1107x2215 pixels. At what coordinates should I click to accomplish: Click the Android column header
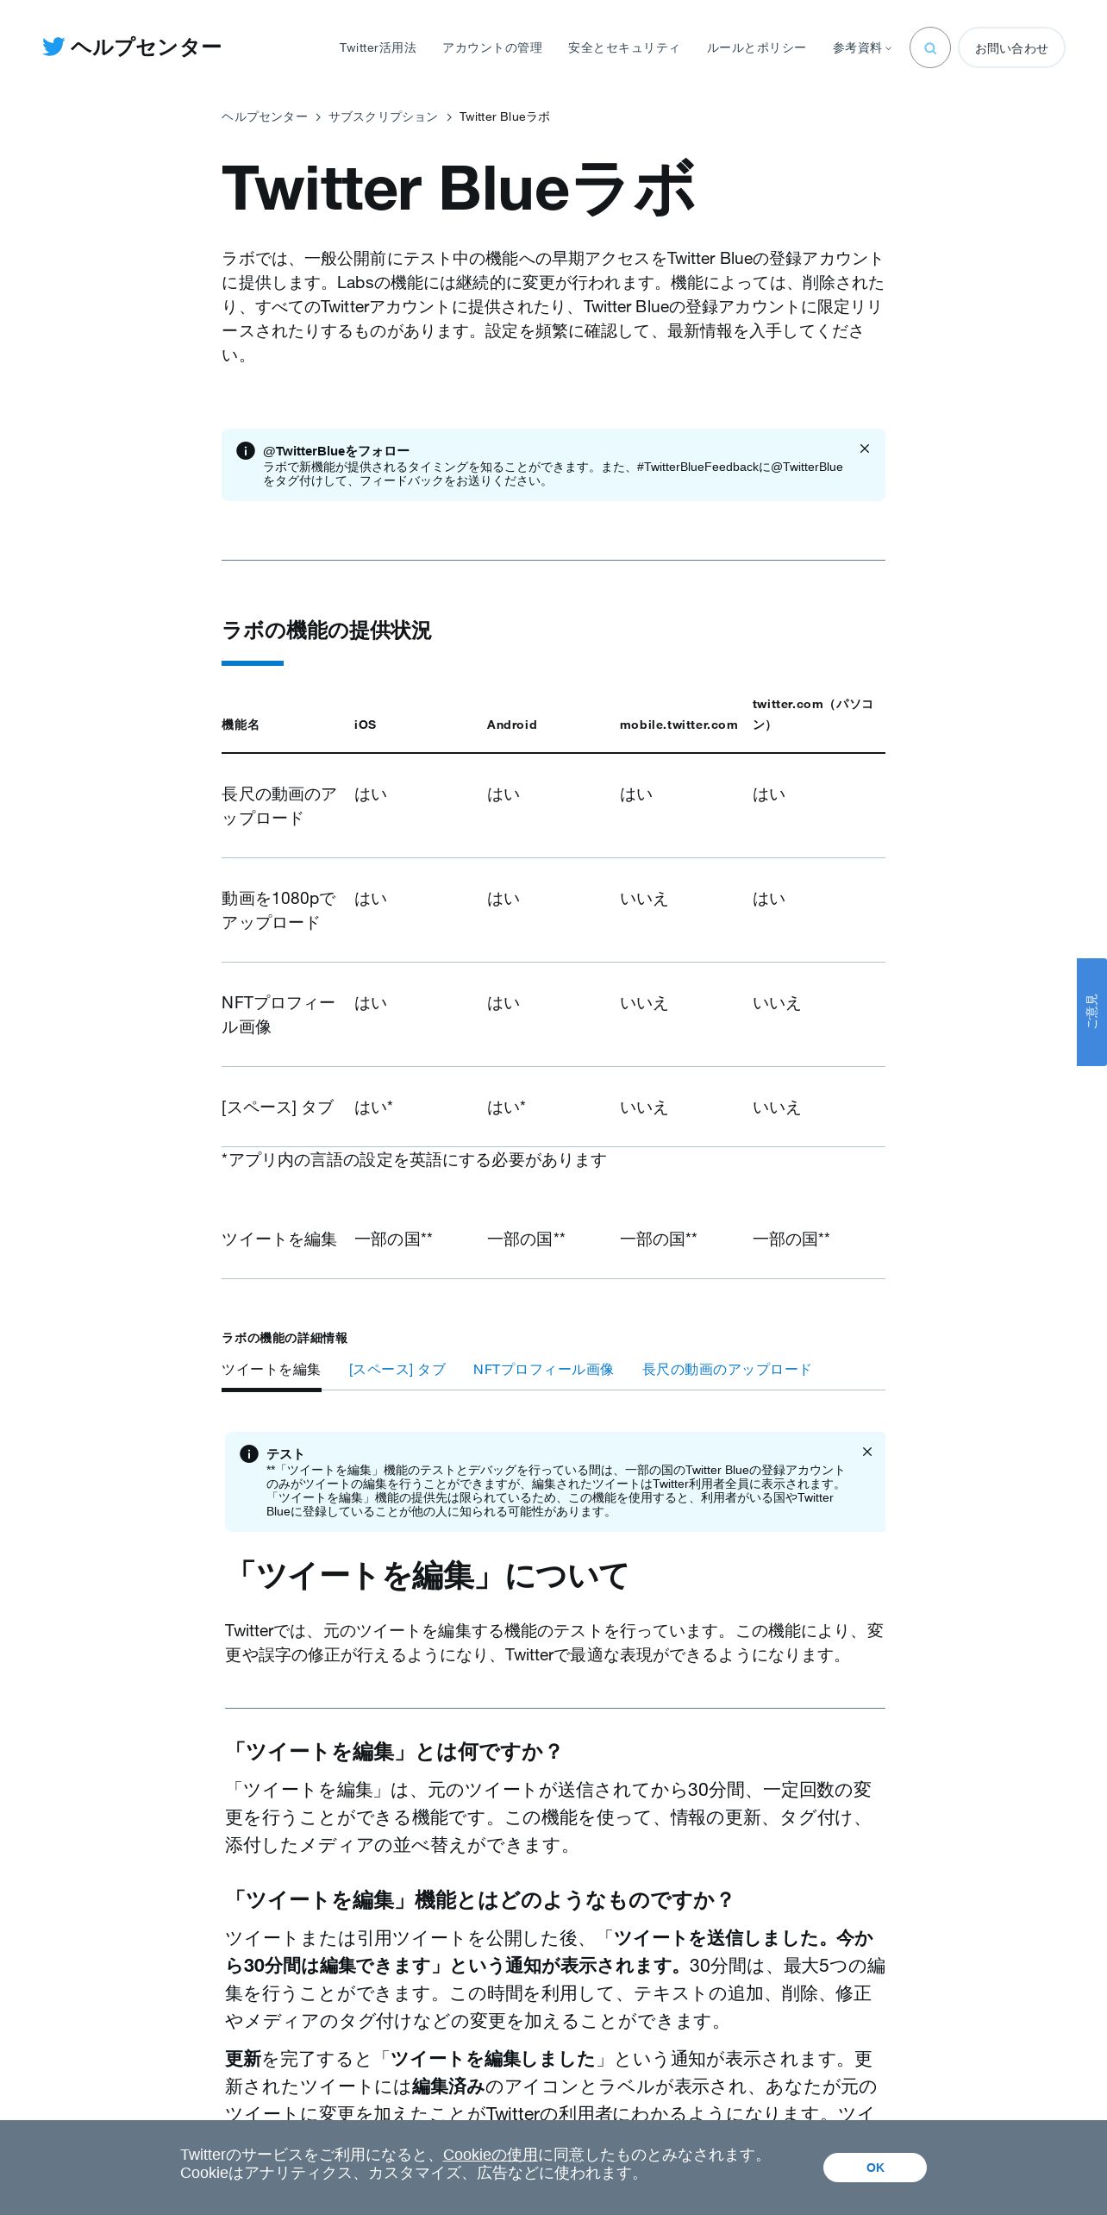point(512,725)
